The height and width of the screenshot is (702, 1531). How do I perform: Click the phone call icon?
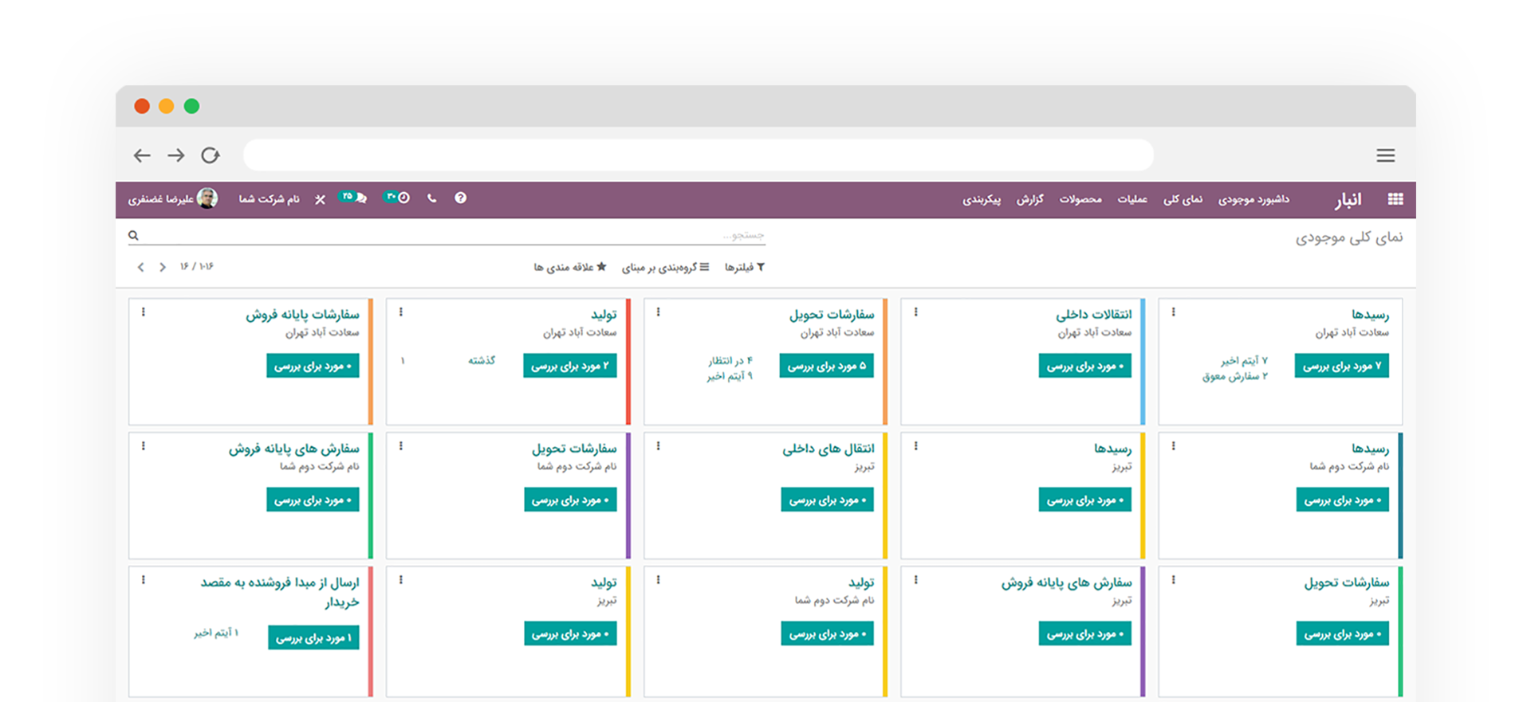(x=431, y=198)
